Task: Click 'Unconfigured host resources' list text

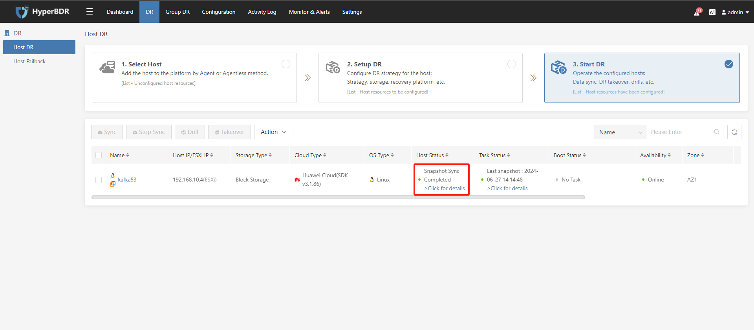Action: click(158, 83)
